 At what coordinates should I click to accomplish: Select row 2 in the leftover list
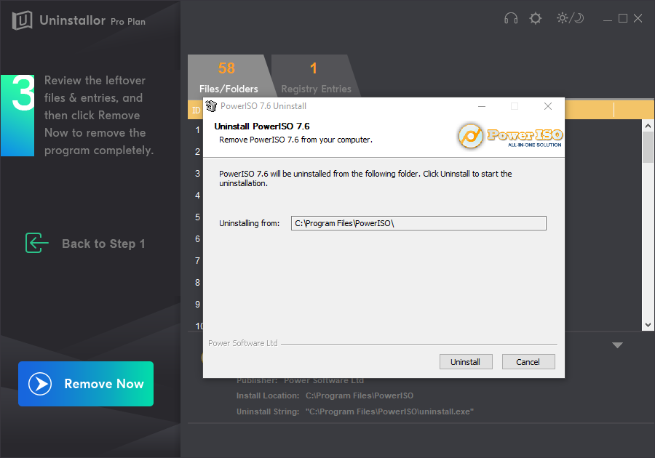pyautogui.click(x=197, y=152)
